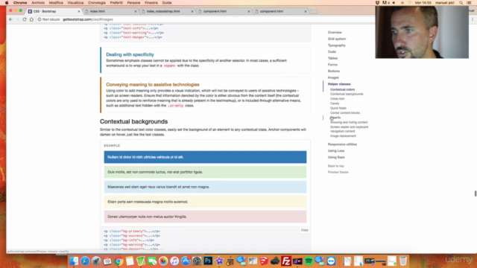Click the address bar URL

[x=88, y=19]
